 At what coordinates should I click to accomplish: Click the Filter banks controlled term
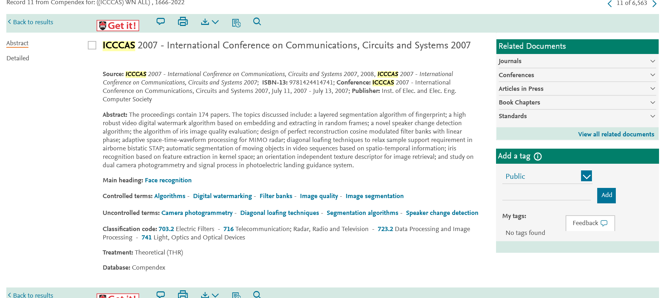pyautogui.click(x=276, y=196)
